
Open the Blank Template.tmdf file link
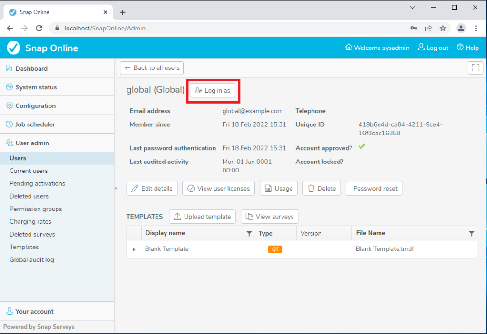click(385, 248)
